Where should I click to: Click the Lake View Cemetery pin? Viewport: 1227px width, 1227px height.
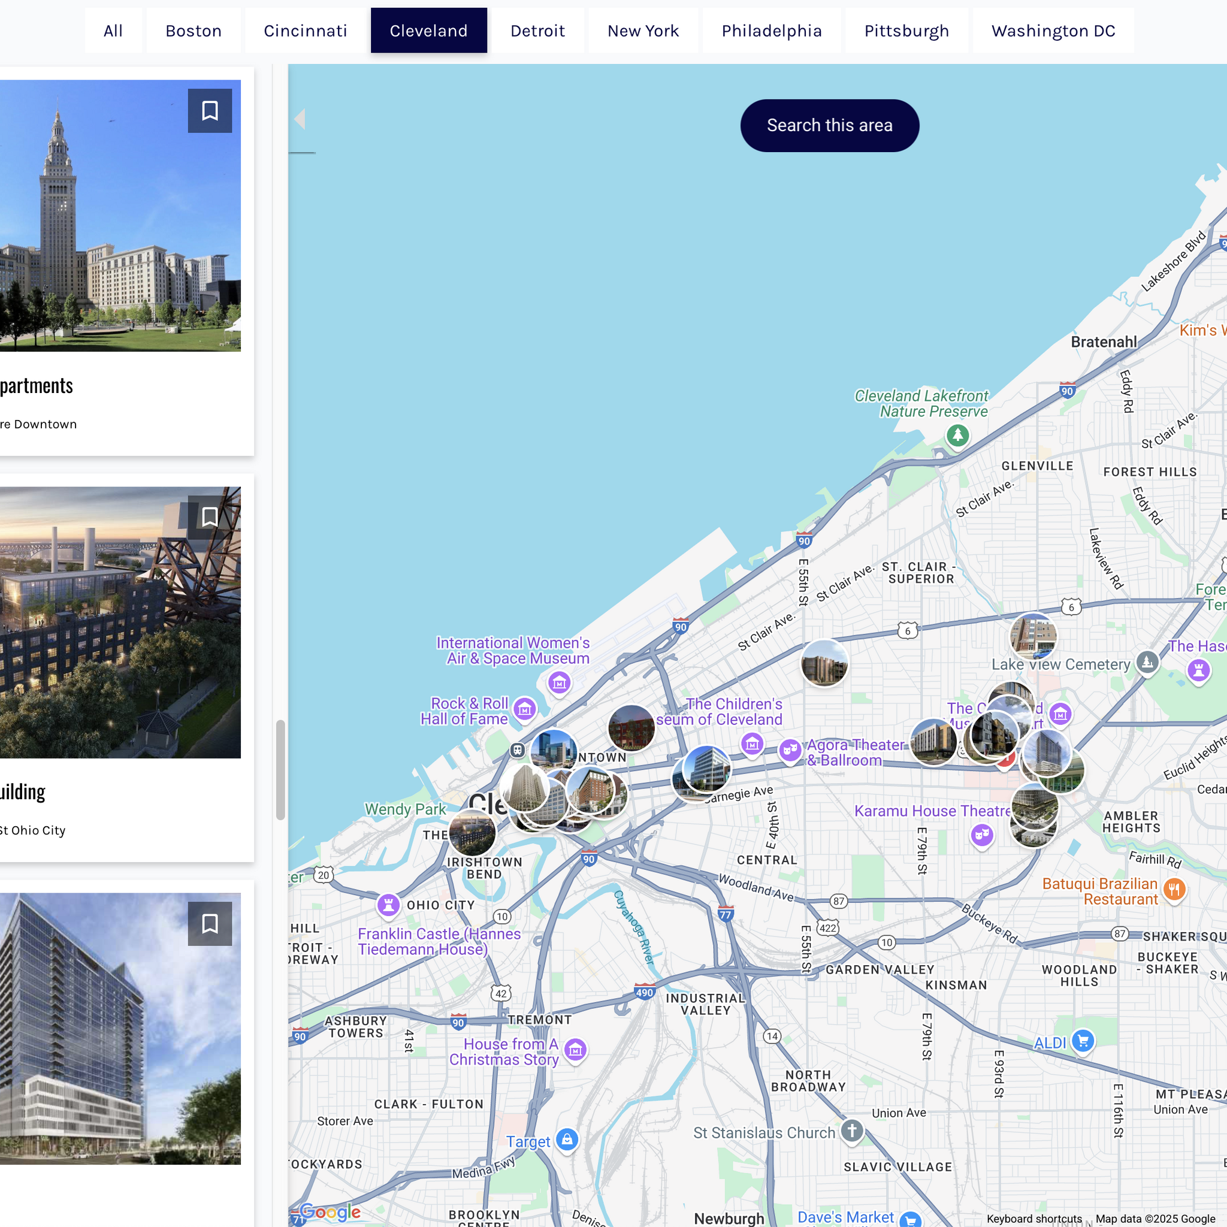point(1147,663)
